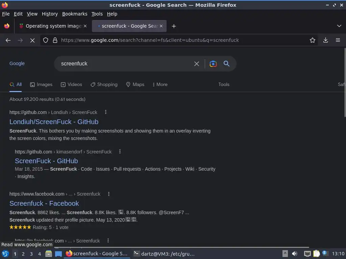
Task: Select the Images search tab
Action: pyautogui.click(x=41, y=85)
